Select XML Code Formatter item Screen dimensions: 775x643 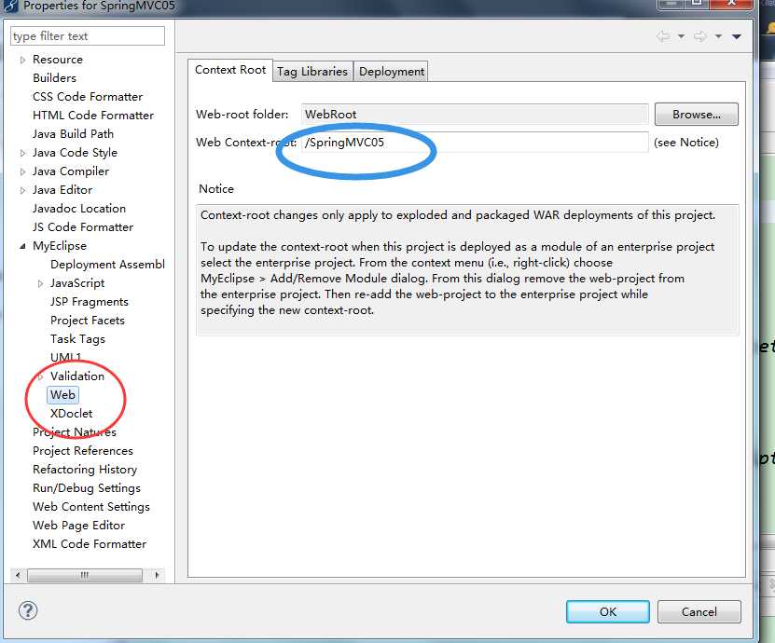pos(90,544)
